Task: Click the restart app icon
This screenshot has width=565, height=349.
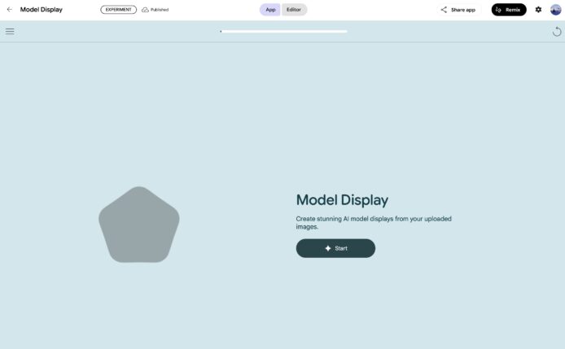Action: pyautogui.click(x=557, y=31)
